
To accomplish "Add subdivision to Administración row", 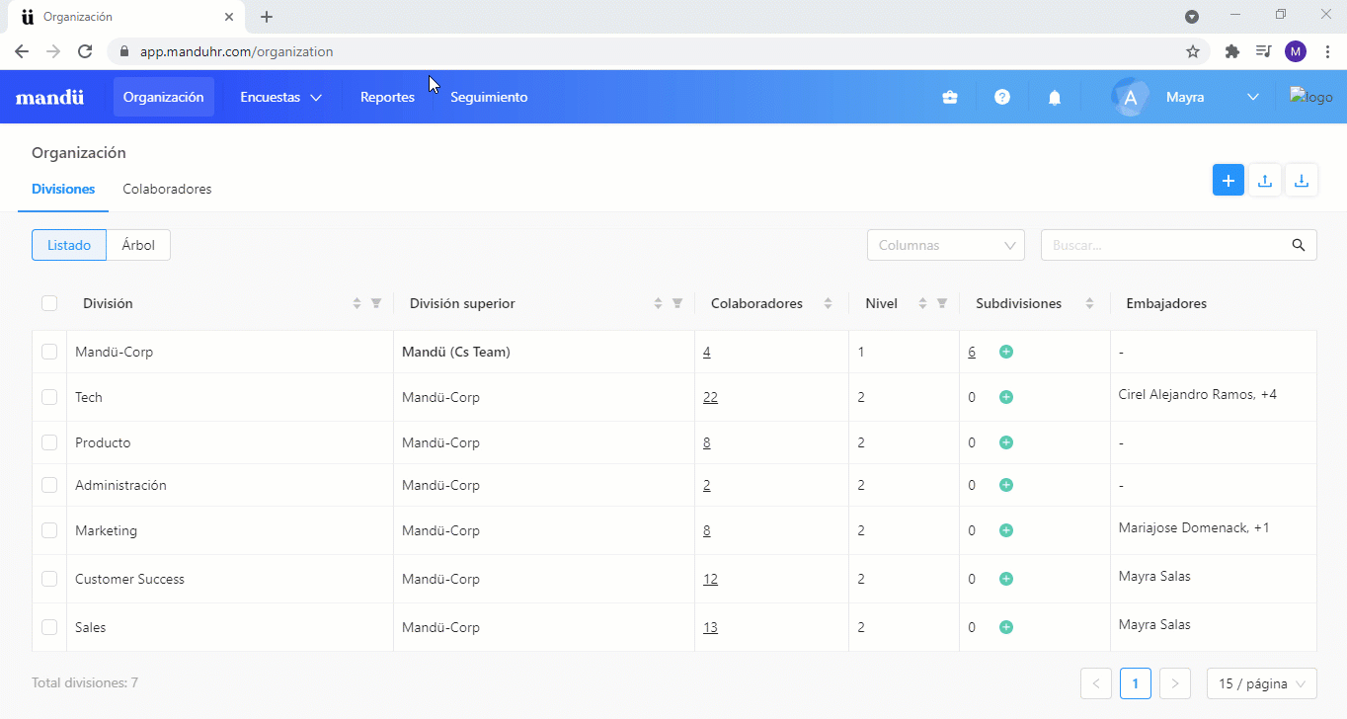I will (1006, 485).
